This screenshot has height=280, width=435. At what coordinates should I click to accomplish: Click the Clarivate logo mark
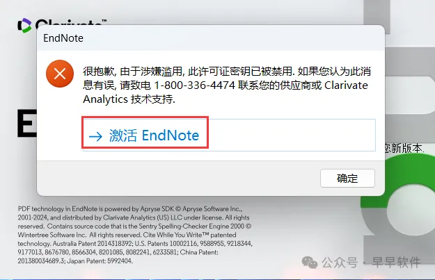coord(24,26)
